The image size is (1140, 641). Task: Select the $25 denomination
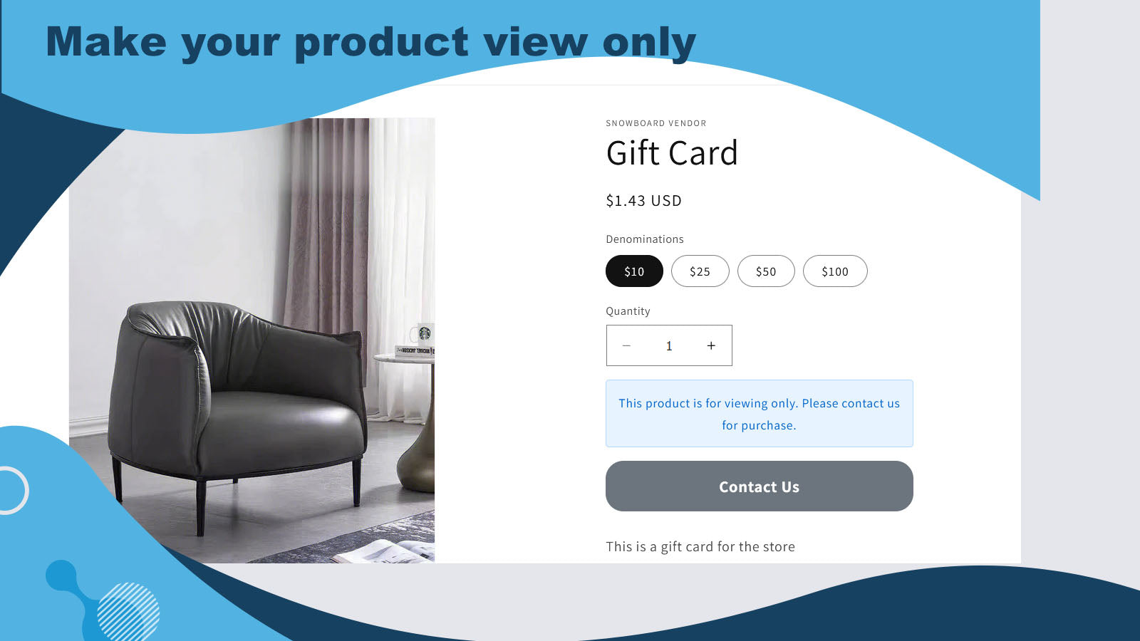pos(700,271)
